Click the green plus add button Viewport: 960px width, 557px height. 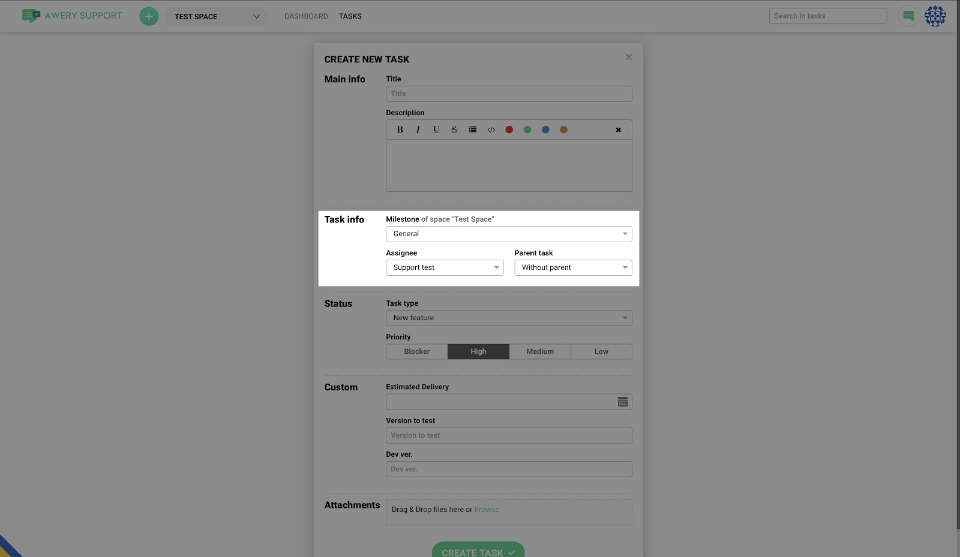pyautogui.click(x=149, y=16)
